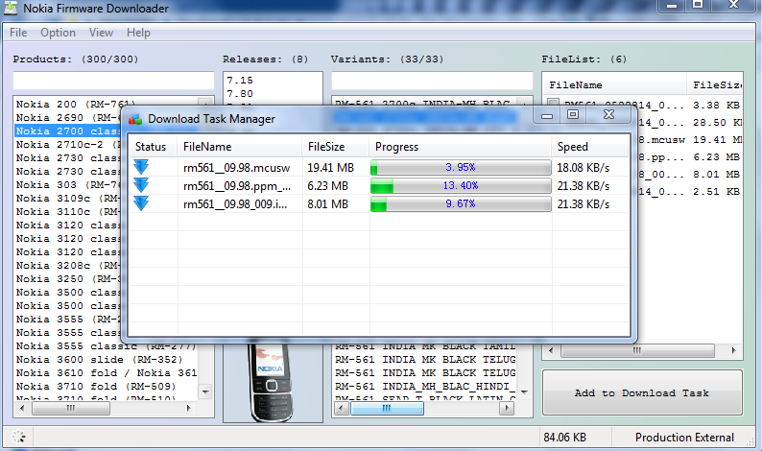Click the 3.95% progress bar
Image resolution: width=762 pixels, height=451 pixels.
click(x=461, y=167)
